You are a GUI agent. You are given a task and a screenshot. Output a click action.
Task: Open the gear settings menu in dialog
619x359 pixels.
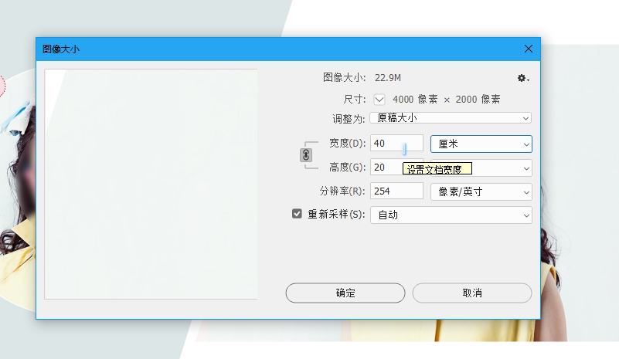tap(523, 78)
